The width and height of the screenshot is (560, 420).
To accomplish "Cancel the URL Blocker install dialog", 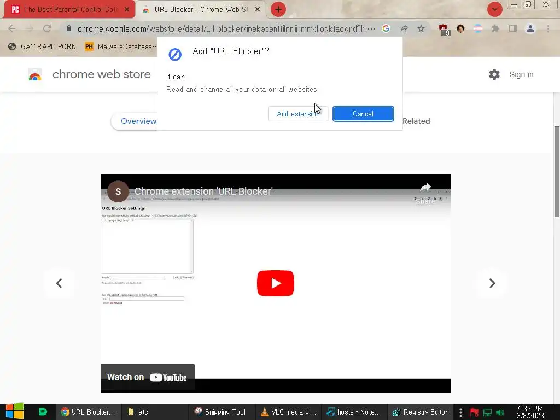I will (363, 114).
